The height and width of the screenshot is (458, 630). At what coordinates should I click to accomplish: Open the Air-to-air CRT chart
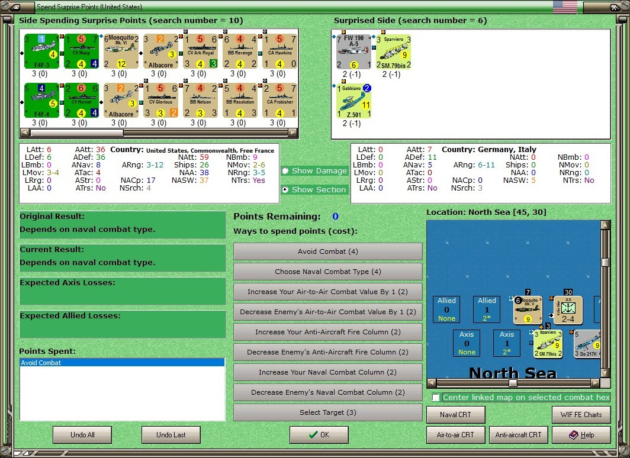pos(456,435)
